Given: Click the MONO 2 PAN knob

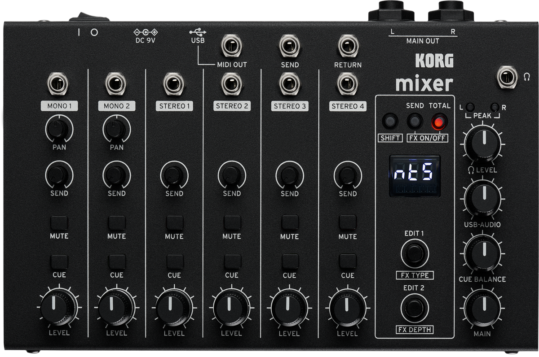Looking at the screenshot, I should 116,129.
